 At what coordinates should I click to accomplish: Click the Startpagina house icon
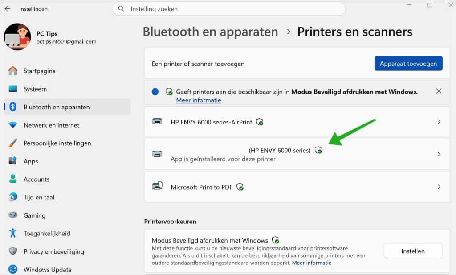13,71
